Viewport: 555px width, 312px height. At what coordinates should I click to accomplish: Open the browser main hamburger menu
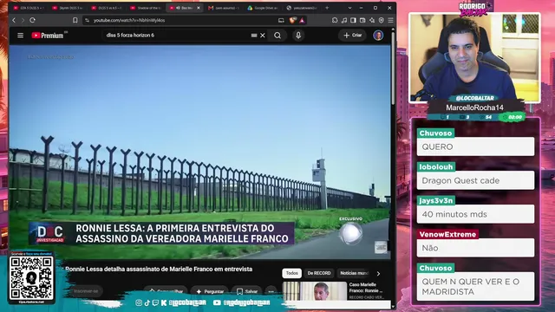pyautogui.click(x=390, y=21)
